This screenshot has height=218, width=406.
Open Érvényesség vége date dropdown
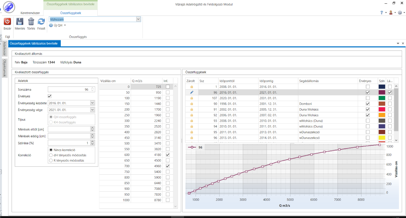coord(92,110)
